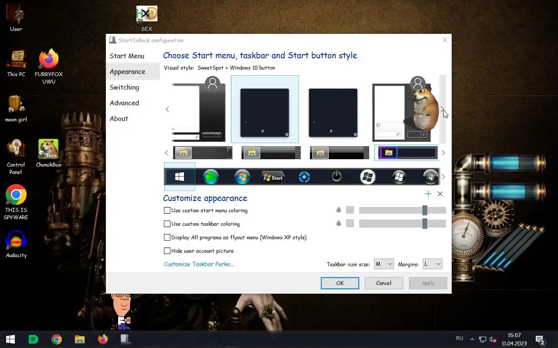
Task: Select the power symbol start button
Action: click(x=337, y=177)
